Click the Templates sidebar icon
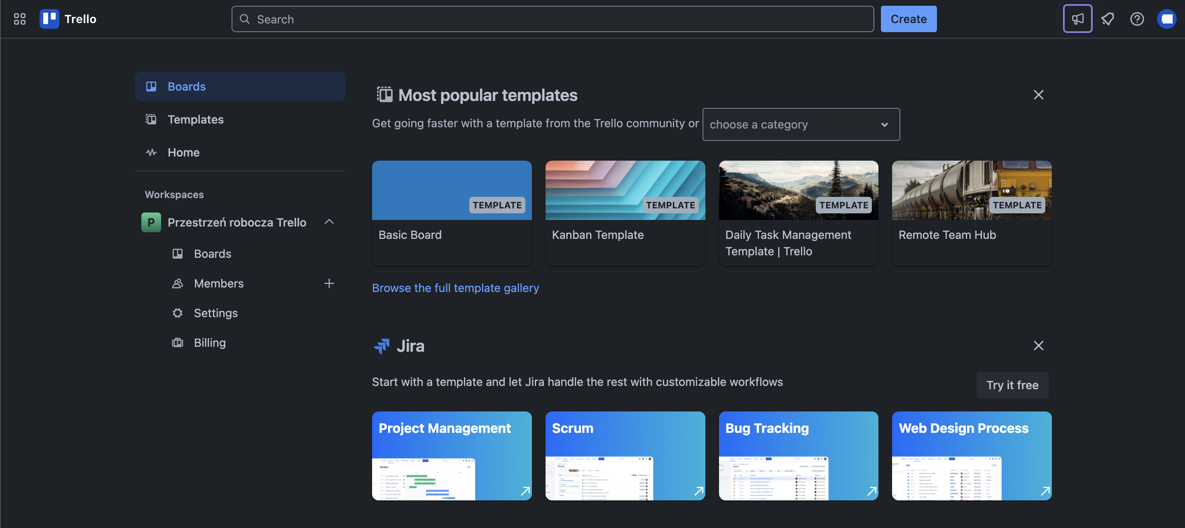This screenshot has height=528, width=1185. coord(151,119)
